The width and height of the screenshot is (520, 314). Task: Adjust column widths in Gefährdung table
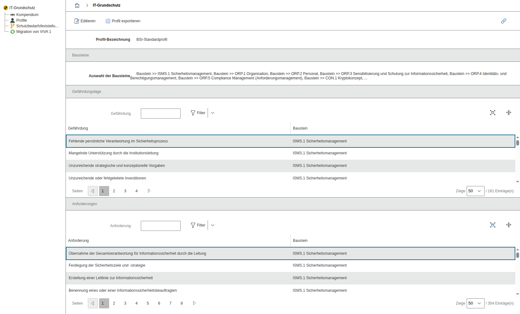coord(508,113)
